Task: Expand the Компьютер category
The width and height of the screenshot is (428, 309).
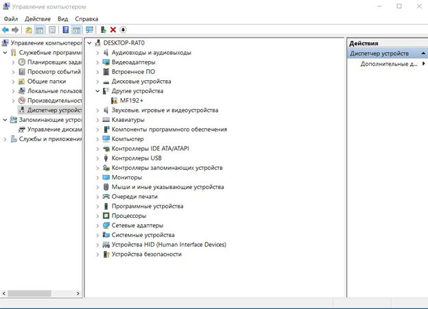Action: [97, 139]
